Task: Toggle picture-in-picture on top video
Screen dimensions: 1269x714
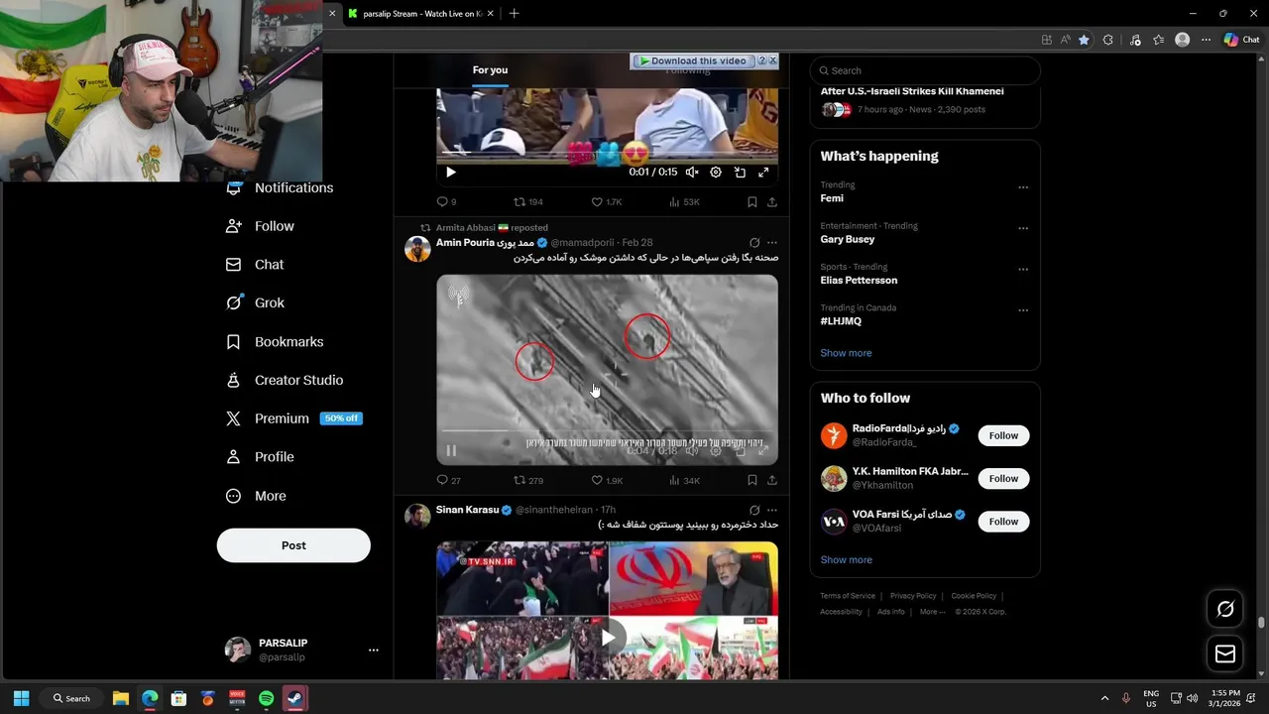Action: [x=740, y=173]
